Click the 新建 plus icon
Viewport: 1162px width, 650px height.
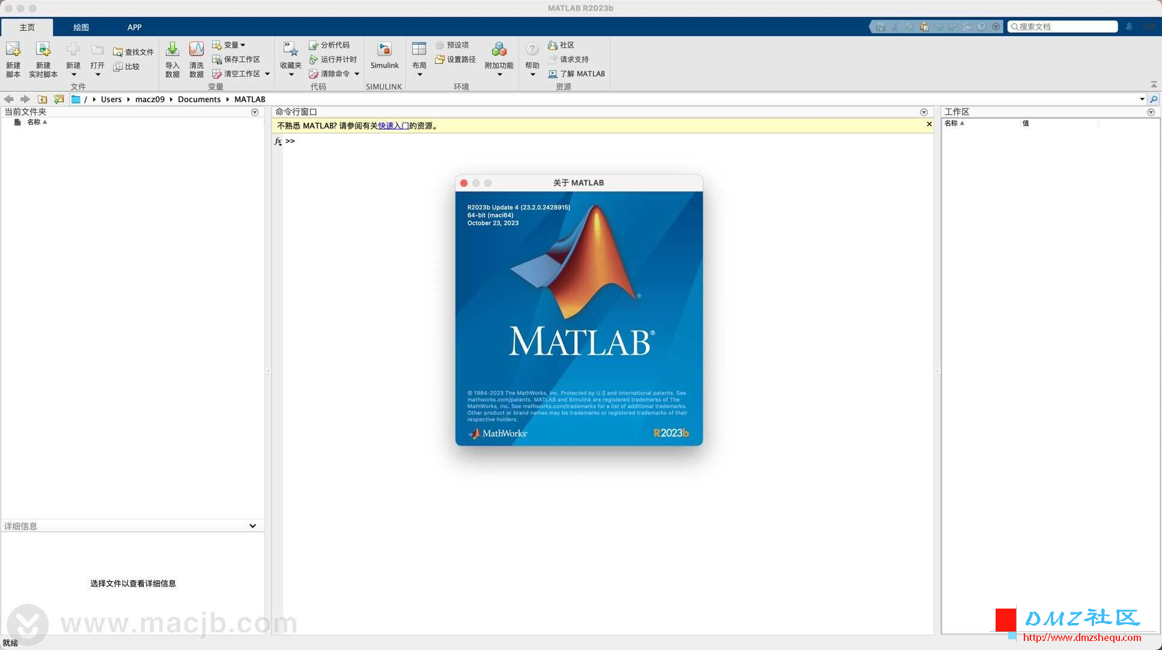73,50
